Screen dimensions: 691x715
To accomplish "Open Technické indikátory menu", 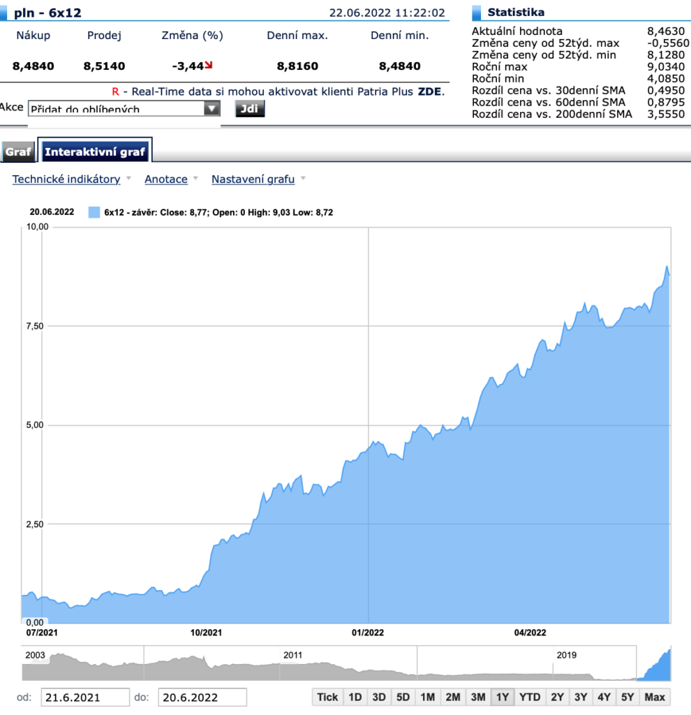I will pyautogui.click(x=66, y=179).
